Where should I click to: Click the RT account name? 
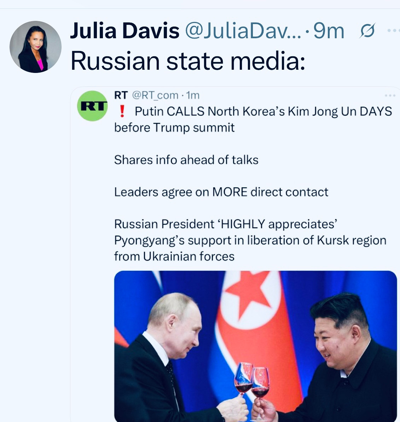121,95
